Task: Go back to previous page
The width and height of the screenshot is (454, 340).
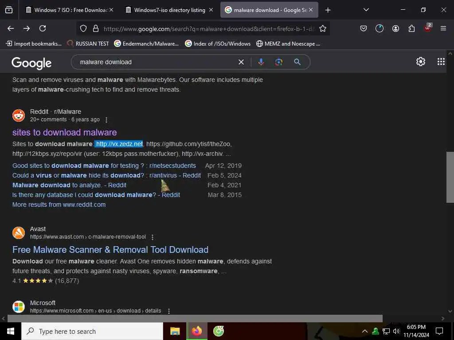Action: point(11,28)
